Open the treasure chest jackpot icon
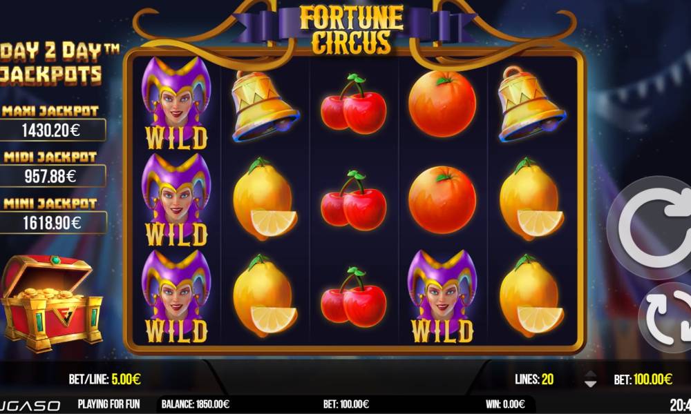Image resolution: width=691 pixels, height=414 pixels. click(51, 304)
